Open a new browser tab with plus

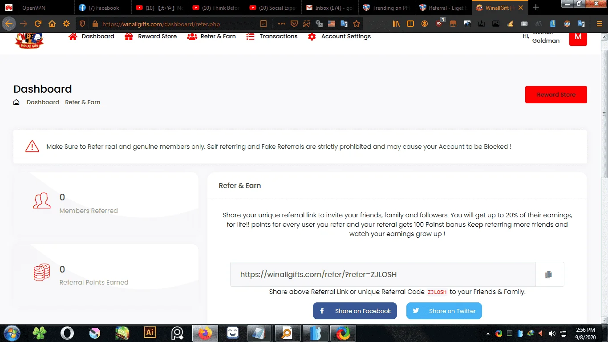pos(536,8)
